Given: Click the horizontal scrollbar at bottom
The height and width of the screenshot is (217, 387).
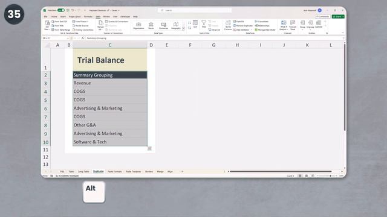Looking at the screenshot, I should click(x=281, y=171).
